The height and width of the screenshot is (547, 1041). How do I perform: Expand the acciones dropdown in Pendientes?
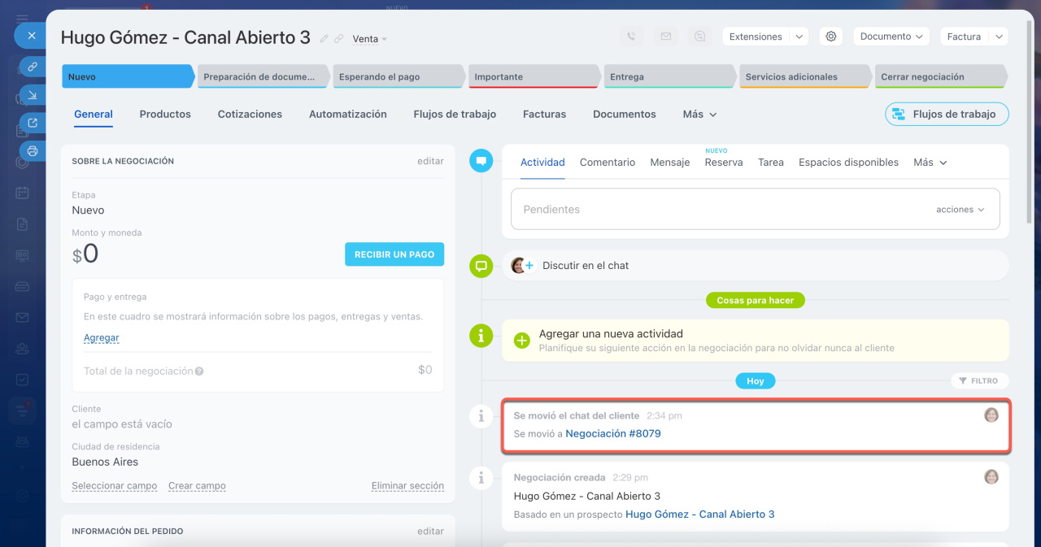pos(960,210)
